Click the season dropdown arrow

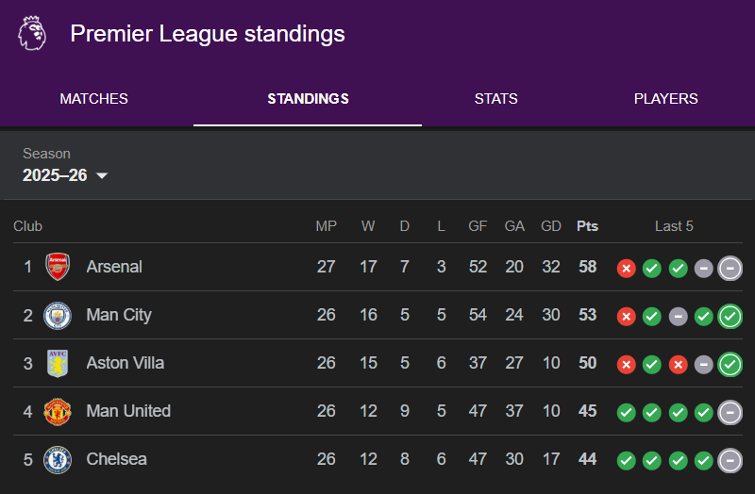click(x=102, y=176)
